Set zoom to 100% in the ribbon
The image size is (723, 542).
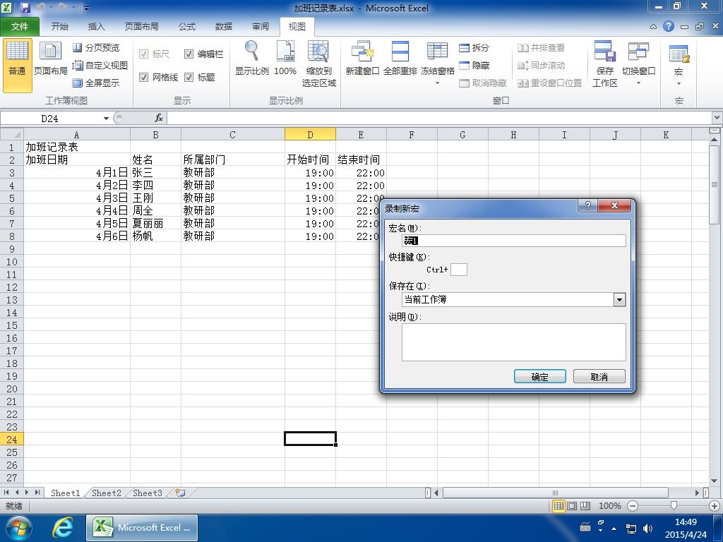click(285, 58)
